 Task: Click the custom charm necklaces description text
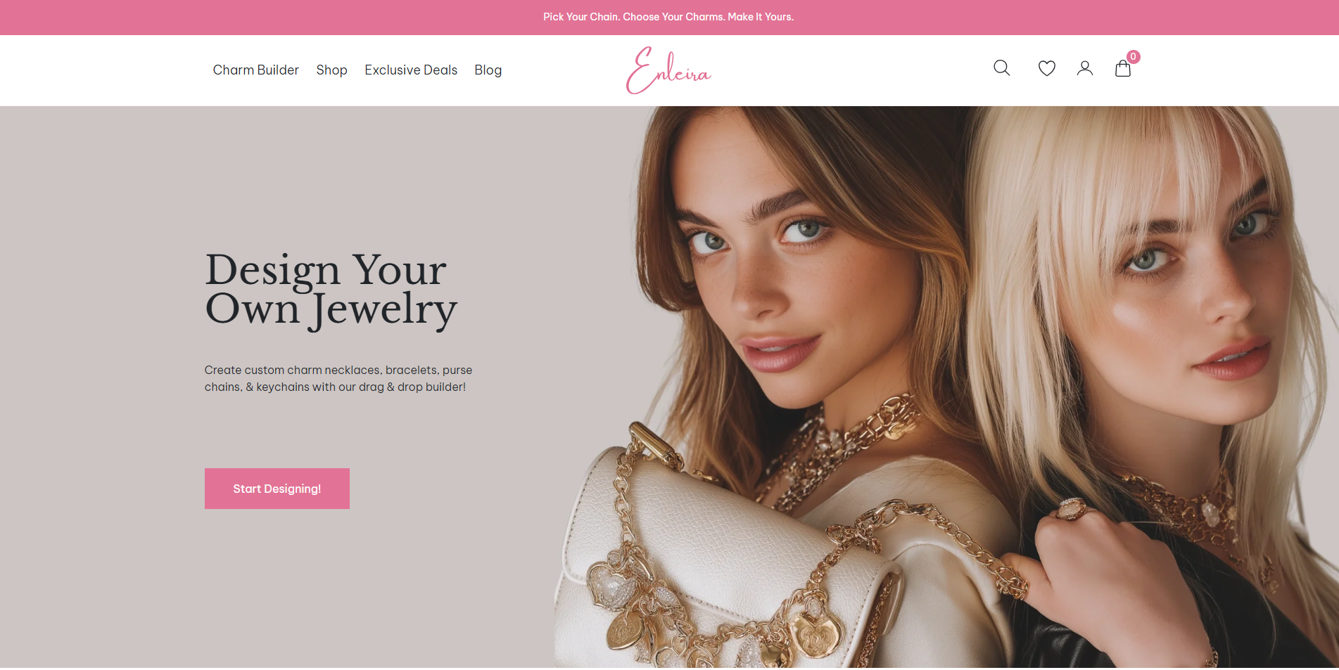[x=338, y=378]
